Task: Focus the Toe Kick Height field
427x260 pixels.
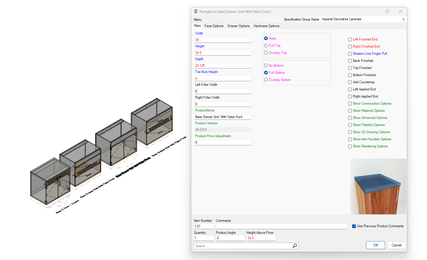Action: 223,78
